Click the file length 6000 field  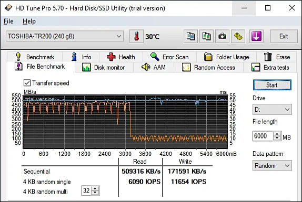(x=263, y=136)
